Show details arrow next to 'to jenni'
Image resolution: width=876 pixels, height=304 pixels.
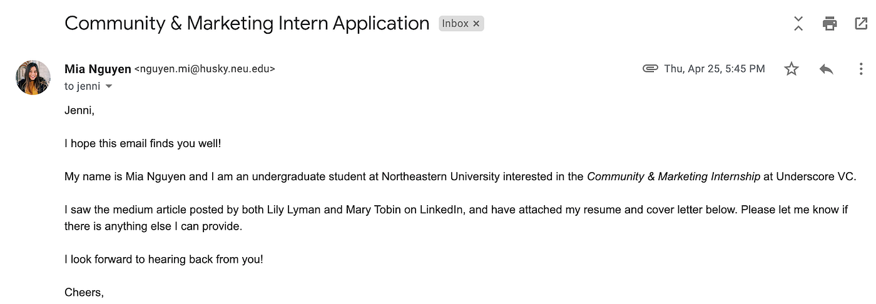pos(109,86)
